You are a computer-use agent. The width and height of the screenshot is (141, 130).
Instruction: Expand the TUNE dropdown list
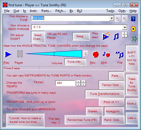(112, 18)
